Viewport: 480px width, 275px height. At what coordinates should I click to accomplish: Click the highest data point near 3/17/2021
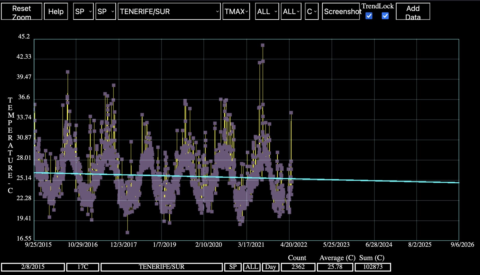[x=263, y=45]
